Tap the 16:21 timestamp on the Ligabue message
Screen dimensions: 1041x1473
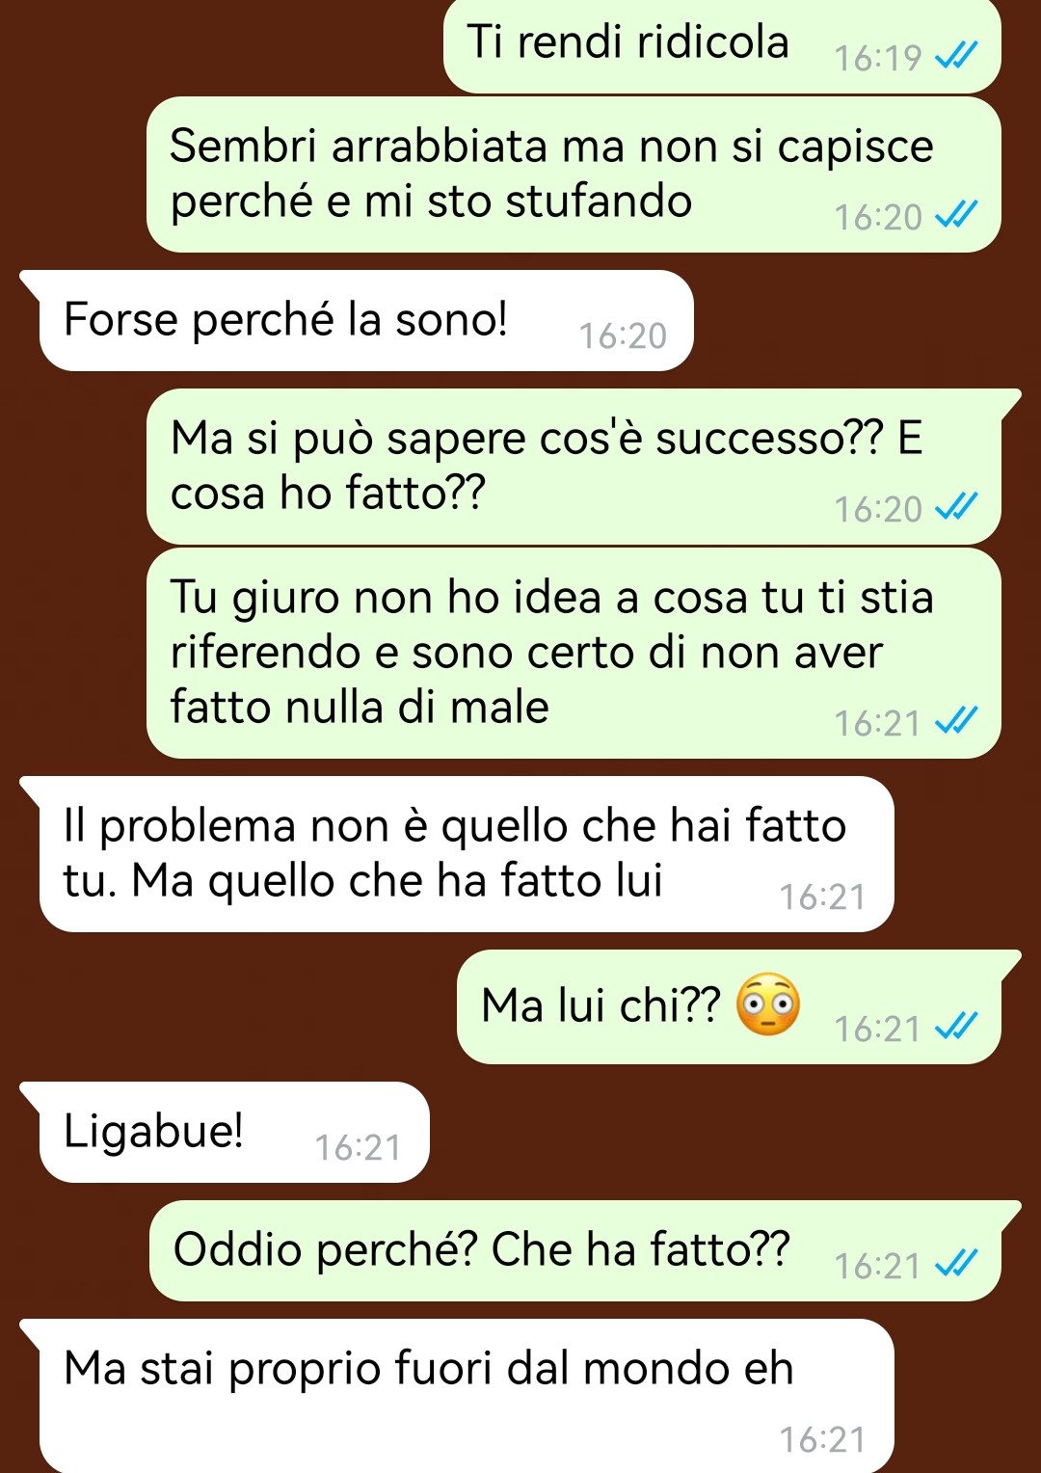coord(358,1147)
